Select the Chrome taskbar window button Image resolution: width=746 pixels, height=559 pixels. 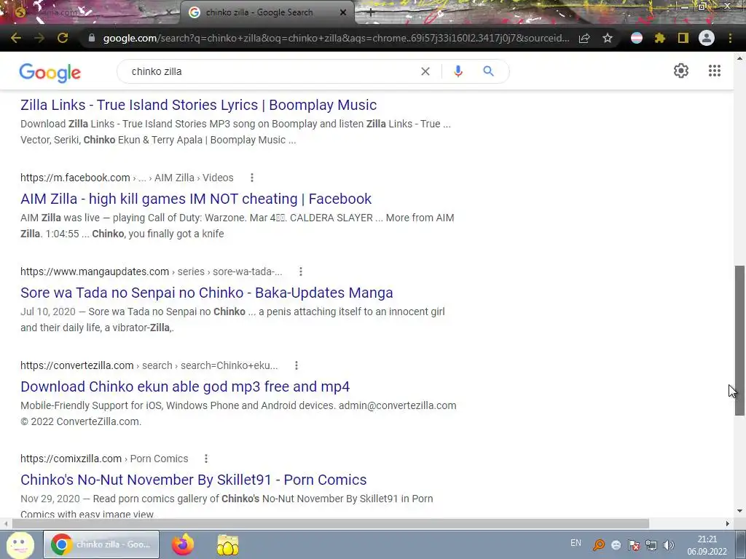[101, 544]
